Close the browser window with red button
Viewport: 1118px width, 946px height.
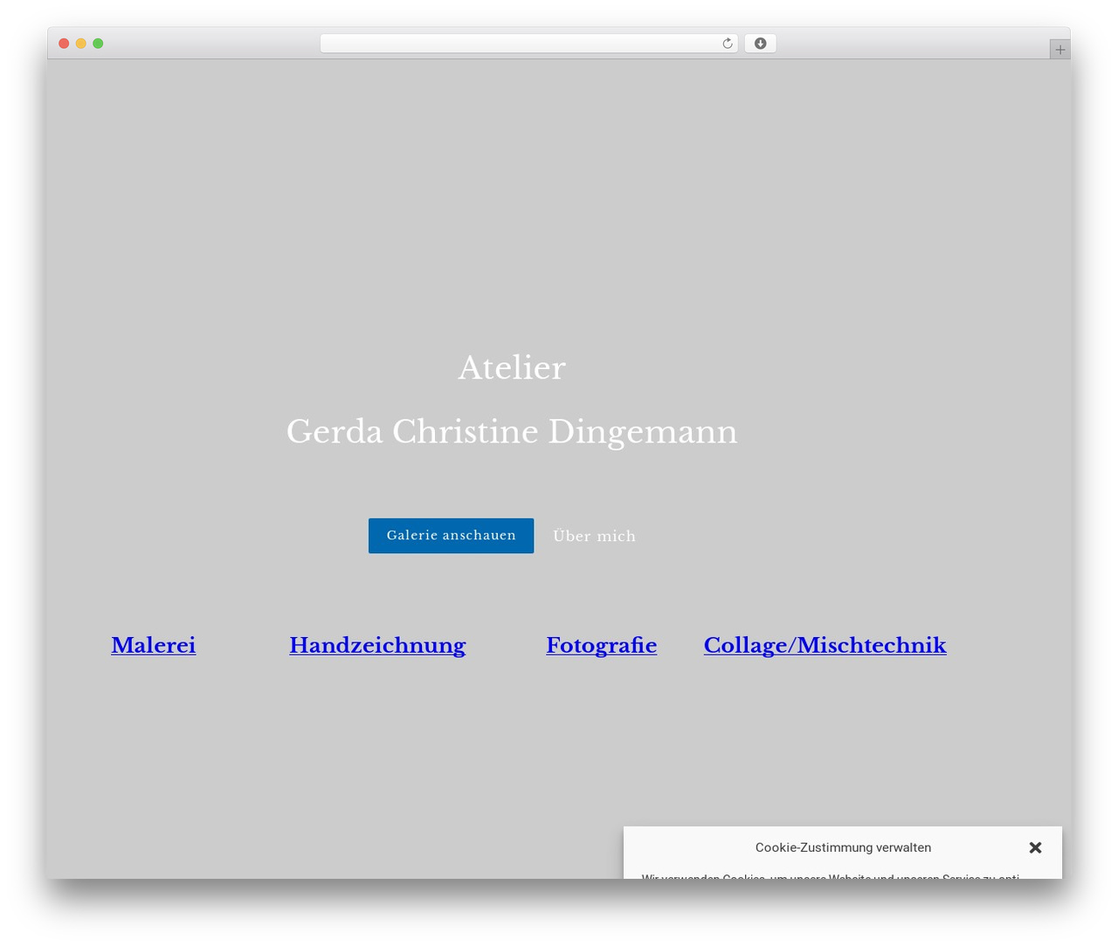coord(64,44)
